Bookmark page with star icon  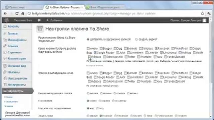202,13
